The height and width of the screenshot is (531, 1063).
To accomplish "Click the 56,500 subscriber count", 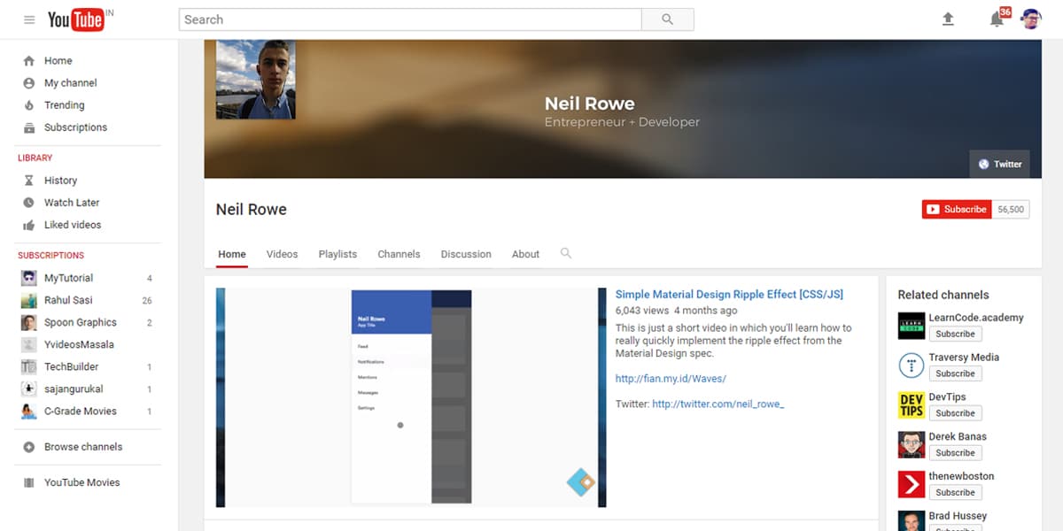I will [x=1011, y=210].
